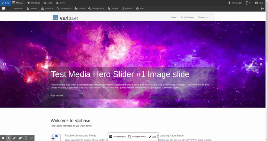Image resolution: width=268 pixels, height=141 pixels.
Task: Select the pointer cursor tool in recorder
Action: (x=9, y=138)
